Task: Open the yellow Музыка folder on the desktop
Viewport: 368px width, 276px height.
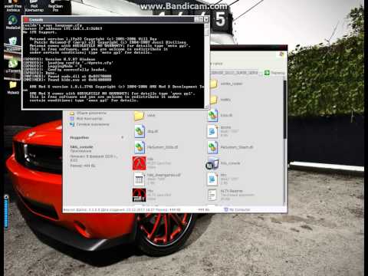Action: tap(13, 87)
